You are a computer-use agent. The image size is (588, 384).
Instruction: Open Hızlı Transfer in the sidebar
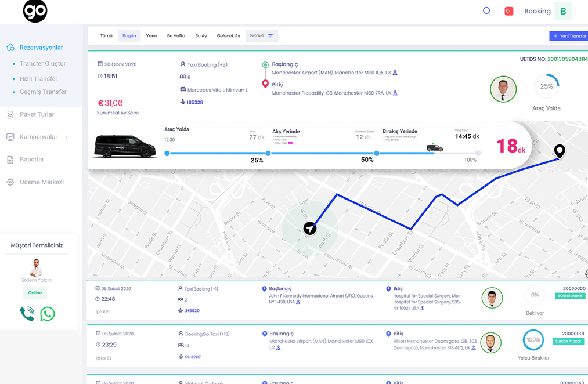coord(38,78)
